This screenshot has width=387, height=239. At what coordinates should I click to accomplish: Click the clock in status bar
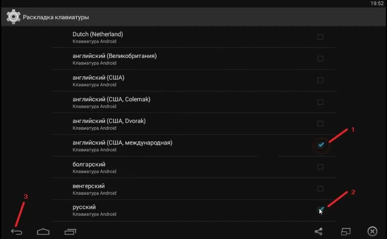click(x=377, y=3)
